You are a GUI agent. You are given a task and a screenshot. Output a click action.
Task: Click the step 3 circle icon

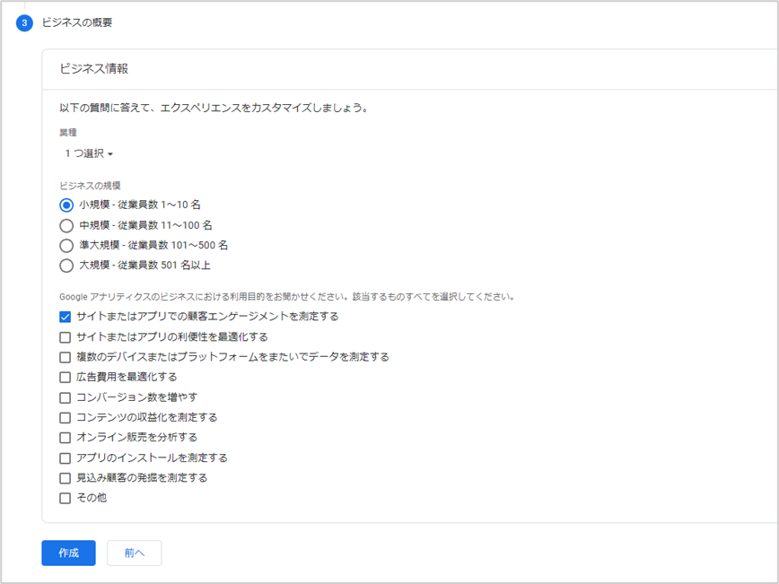point(24,22)
